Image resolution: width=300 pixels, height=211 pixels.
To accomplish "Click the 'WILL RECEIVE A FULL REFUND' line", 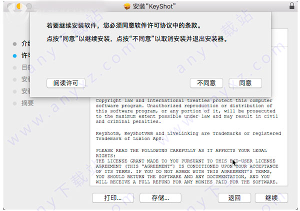I will [186, 182].
